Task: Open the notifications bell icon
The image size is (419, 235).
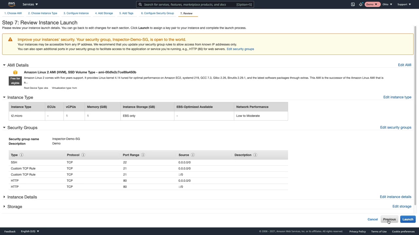Action: click(360, 5)
